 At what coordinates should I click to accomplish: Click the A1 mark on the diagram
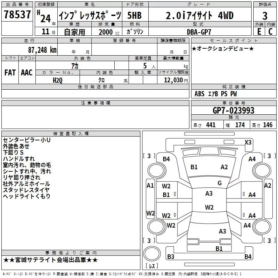[x=150, y=186]
